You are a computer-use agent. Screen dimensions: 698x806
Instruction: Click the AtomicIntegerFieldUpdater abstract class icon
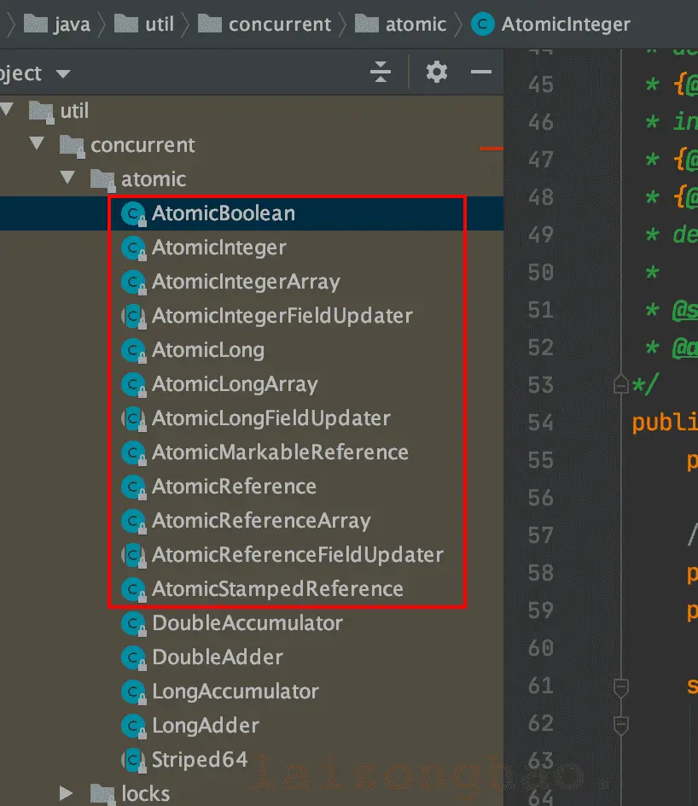[133, 316]
